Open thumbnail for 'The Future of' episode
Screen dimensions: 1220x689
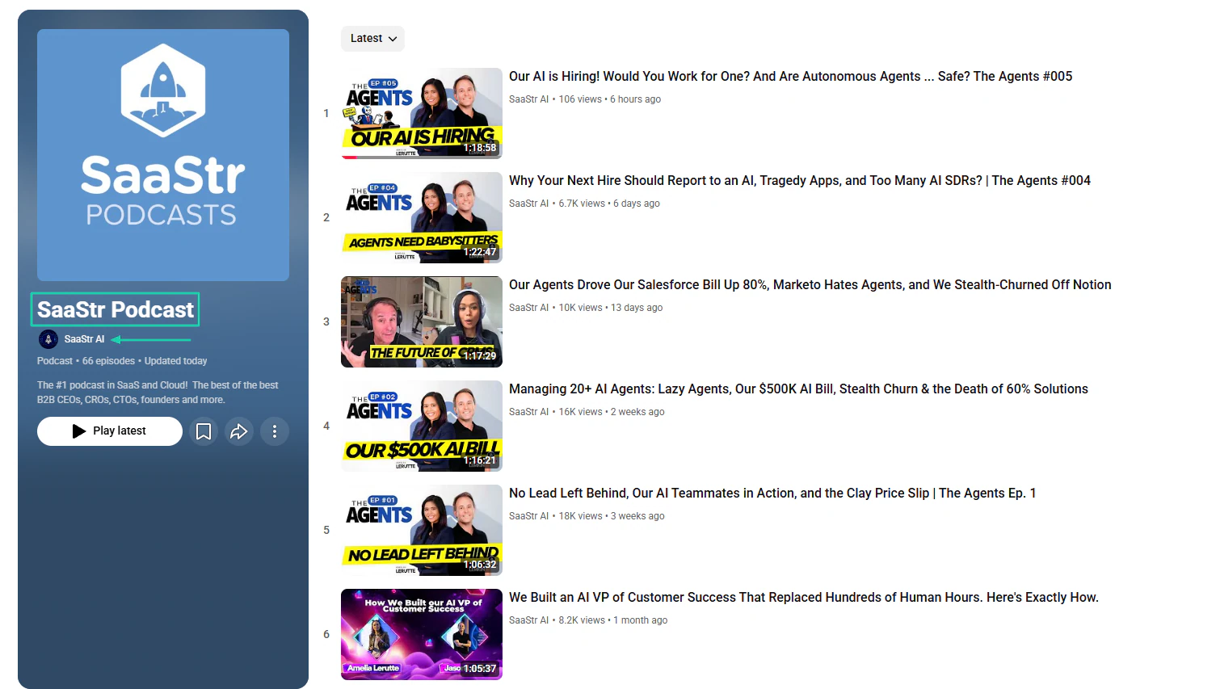point(422,321)
